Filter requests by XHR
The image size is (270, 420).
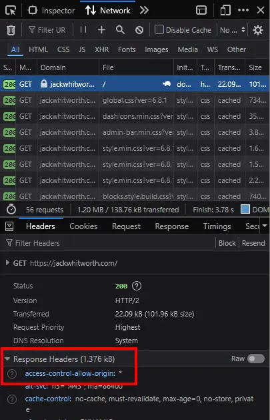click(101, 49)
